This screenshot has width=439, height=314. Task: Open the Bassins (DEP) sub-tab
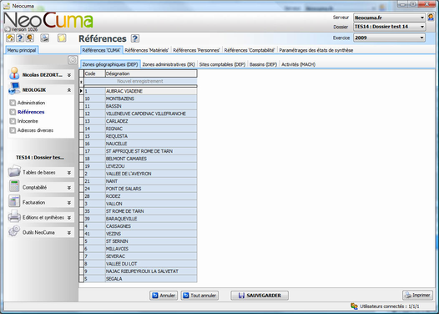coord(263,64)
